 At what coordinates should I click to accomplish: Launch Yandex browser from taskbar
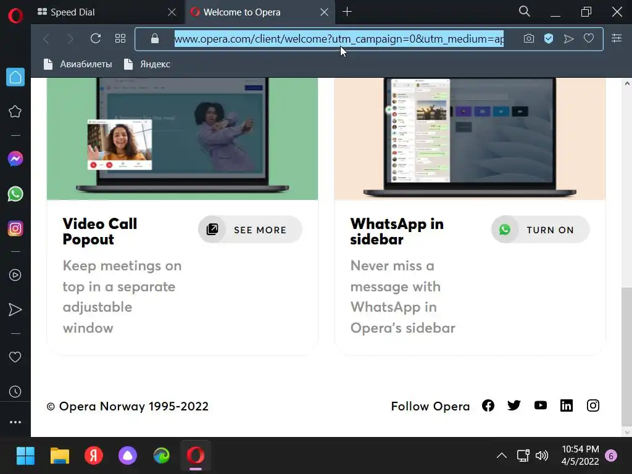click(x=94, y=456)
